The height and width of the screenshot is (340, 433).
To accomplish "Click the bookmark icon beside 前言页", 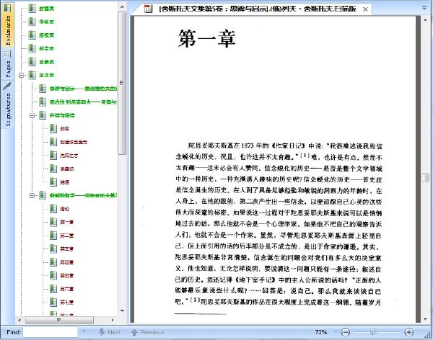I will (32, 48).
